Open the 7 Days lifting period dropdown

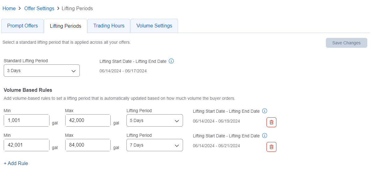[x=155, y=145]
